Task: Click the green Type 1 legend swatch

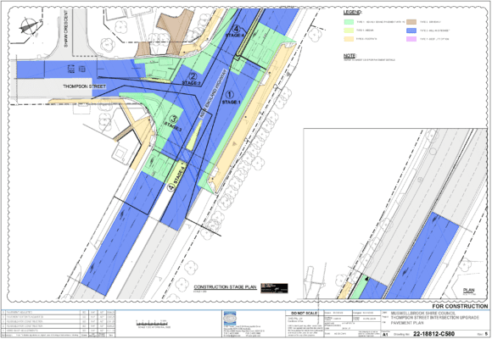Action: pos(349,22)
